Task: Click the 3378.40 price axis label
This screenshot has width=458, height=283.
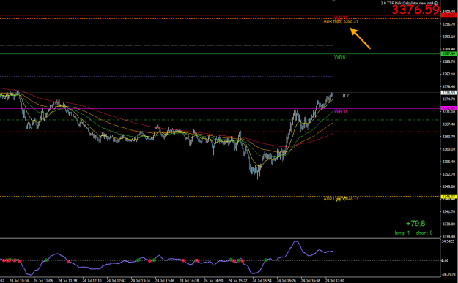Action: pos(449,86)
